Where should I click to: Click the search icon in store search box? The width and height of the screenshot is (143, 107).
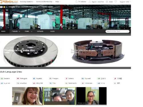click(127, 31)
